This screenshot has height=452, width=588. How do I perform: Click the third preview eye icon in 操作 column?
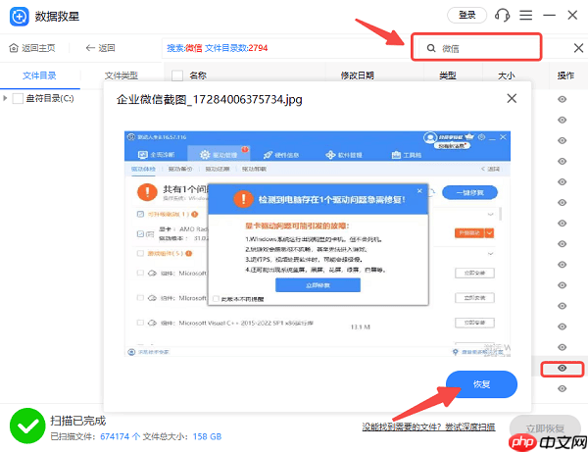pos(562,140)
